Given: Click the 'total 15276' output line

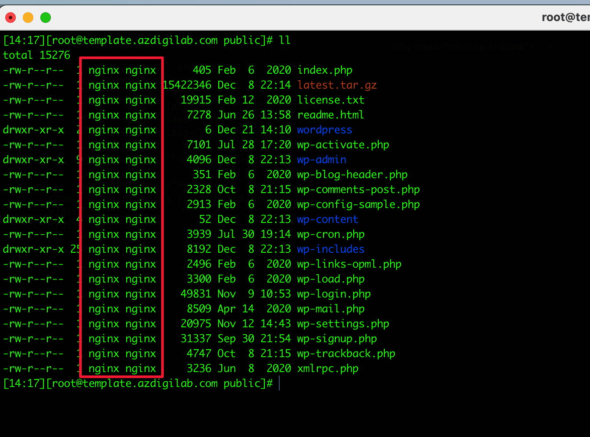Looking at the screenshot, I should (36, 55).
